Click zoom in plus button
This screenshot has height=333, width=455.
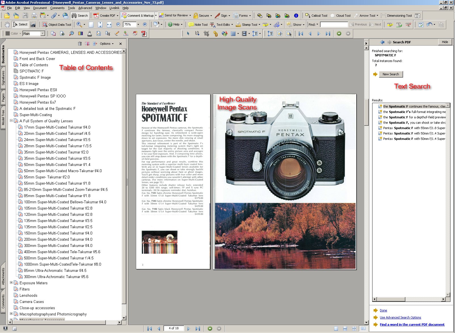point(145,25)
